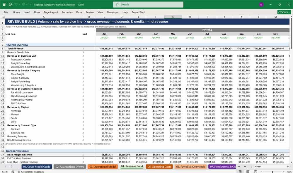Switch to the Home ribbon tab
Image resolution: width=293 pixels, height=173 pixels.
click(16, 12)
